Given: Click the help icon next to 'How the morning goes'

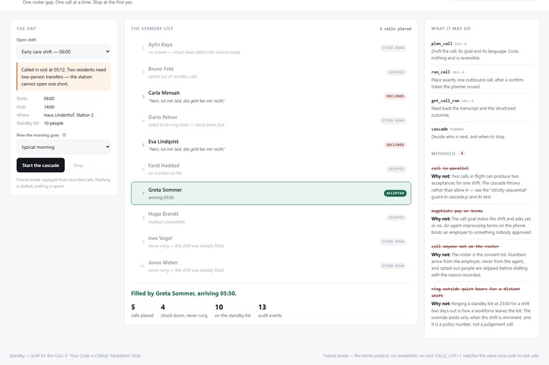Looking at the screenshot, I should [64, 135].
